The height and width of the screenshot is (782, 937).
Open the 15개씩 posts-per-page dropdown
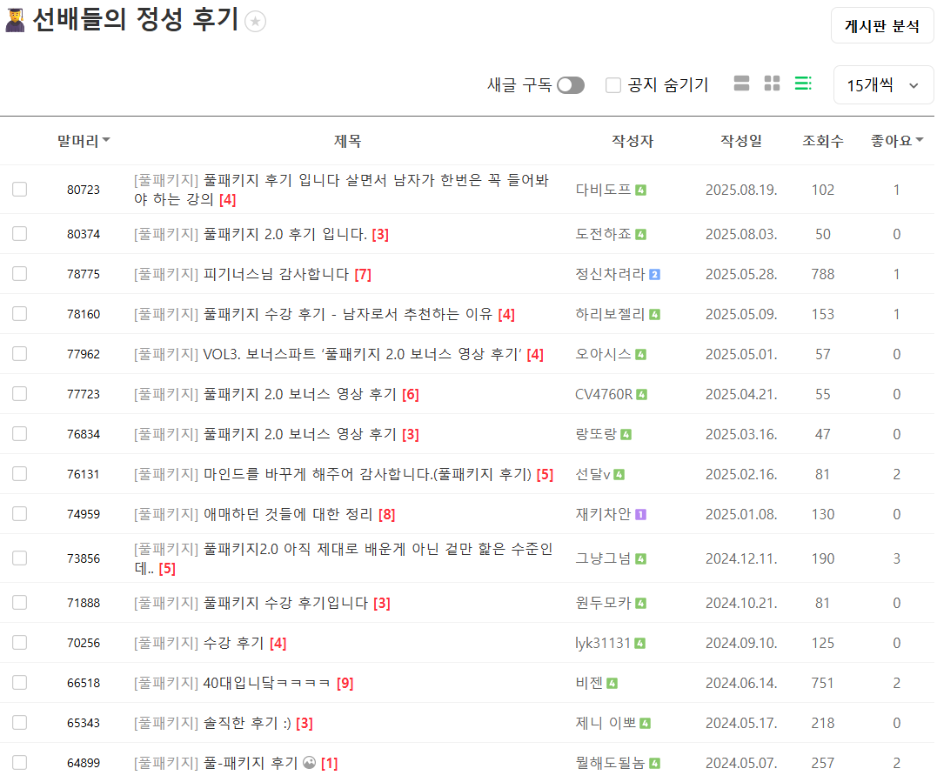pyautogui.click(x=882, y=84)
